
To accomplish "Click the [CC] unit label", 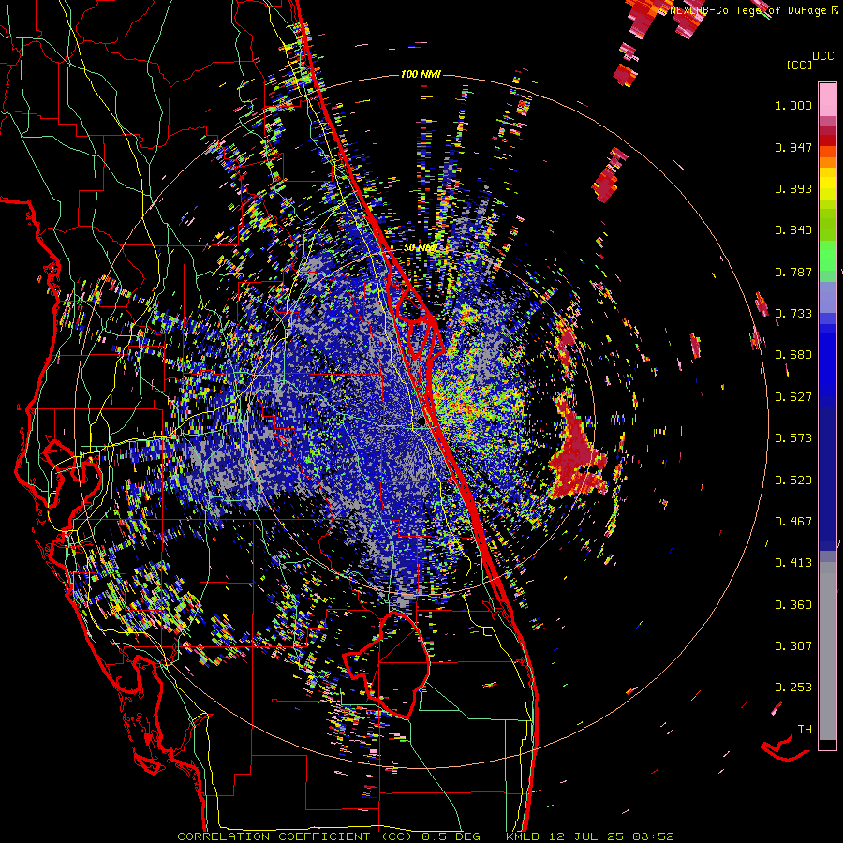I will coord(800,65).
